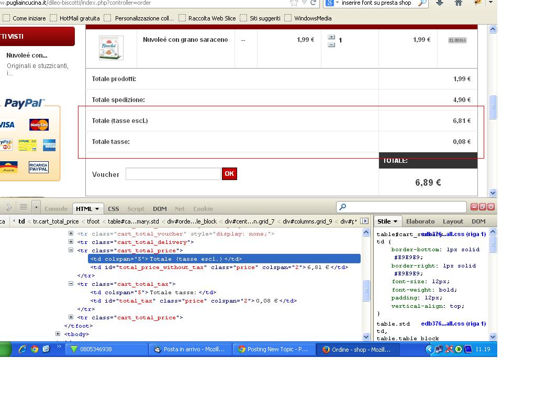This screenshot has height=402, width=536.
Task: Open the WindowsMedia bookmark
Action: coord(308,18)
